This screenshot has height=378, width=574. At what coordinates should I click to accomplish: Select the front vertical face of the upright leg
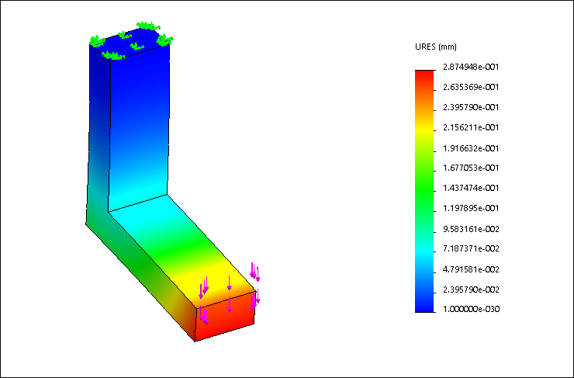(x=139, y=128)
